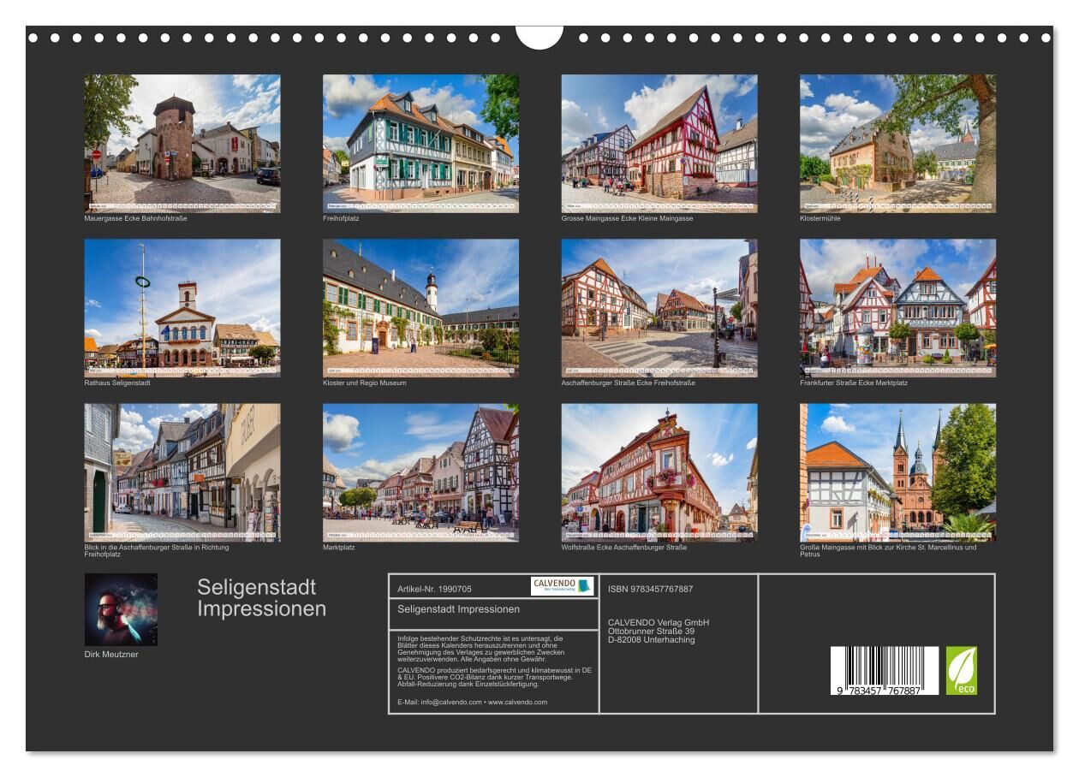Click the large Seligenstadt Impressionen title
The width and height of the screenshot is (1079, 777).
(x=261, y=598)
